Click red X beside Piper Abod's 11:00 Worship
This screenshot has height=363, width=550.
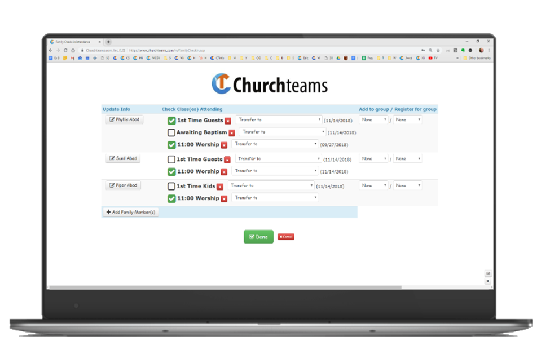tap(224, 199)
